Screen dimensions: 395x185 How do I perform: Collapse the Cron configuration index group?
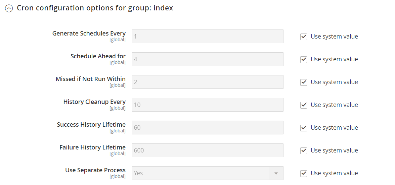[x=9, y=8]
